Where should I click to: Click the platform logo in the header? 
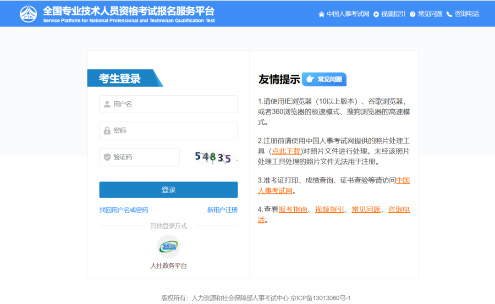(29, 13)
